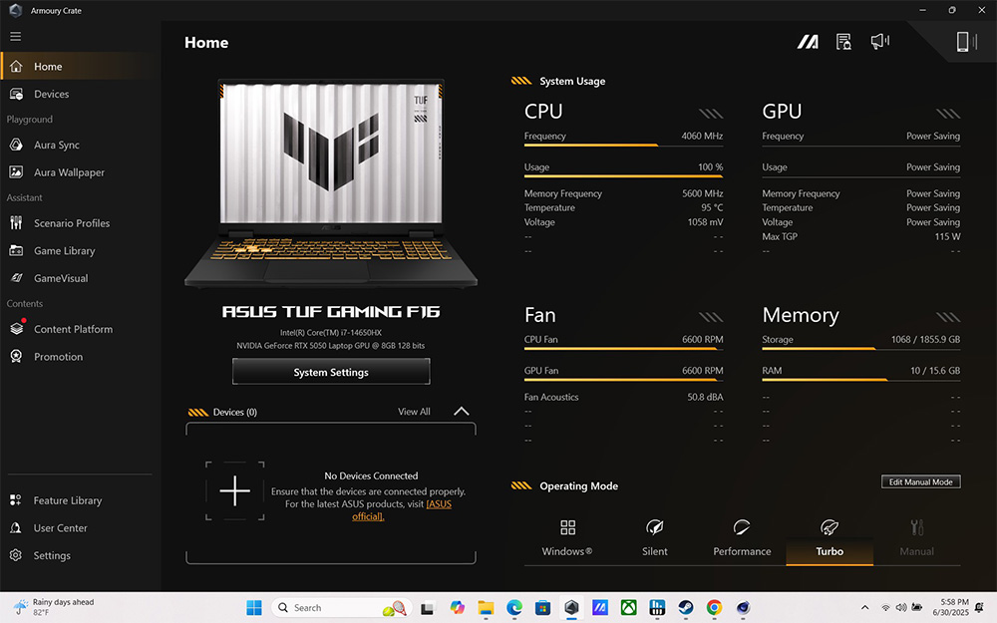The image size is (997, 623).
Task: Click the taskbar clock showing 5:58 PM
Action: coord(950,607)
